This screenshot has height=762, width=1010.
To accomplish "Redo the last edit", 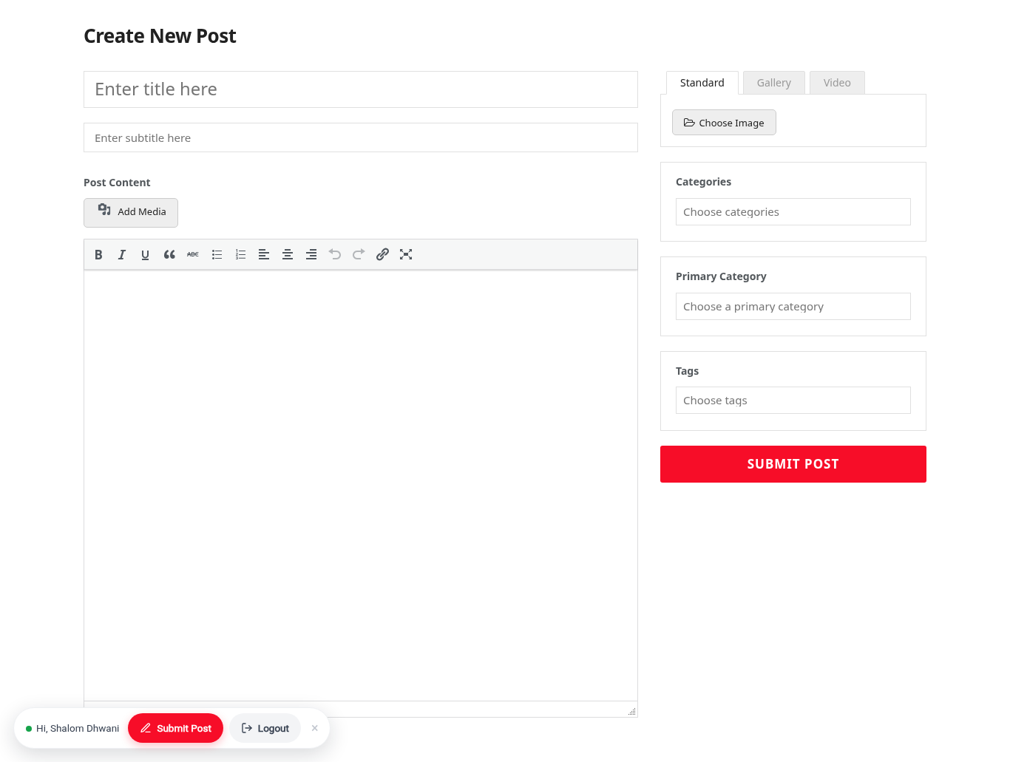I will point(359,254).
